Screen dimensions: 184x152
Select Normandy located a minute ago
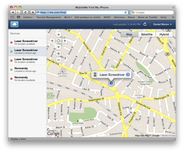[x=27, y=70]
